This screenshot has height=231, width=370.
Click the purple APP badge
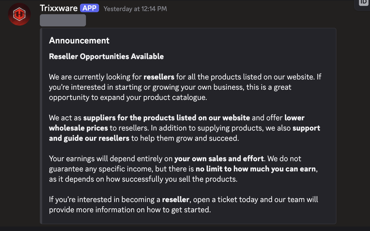(x=90, y=8)
